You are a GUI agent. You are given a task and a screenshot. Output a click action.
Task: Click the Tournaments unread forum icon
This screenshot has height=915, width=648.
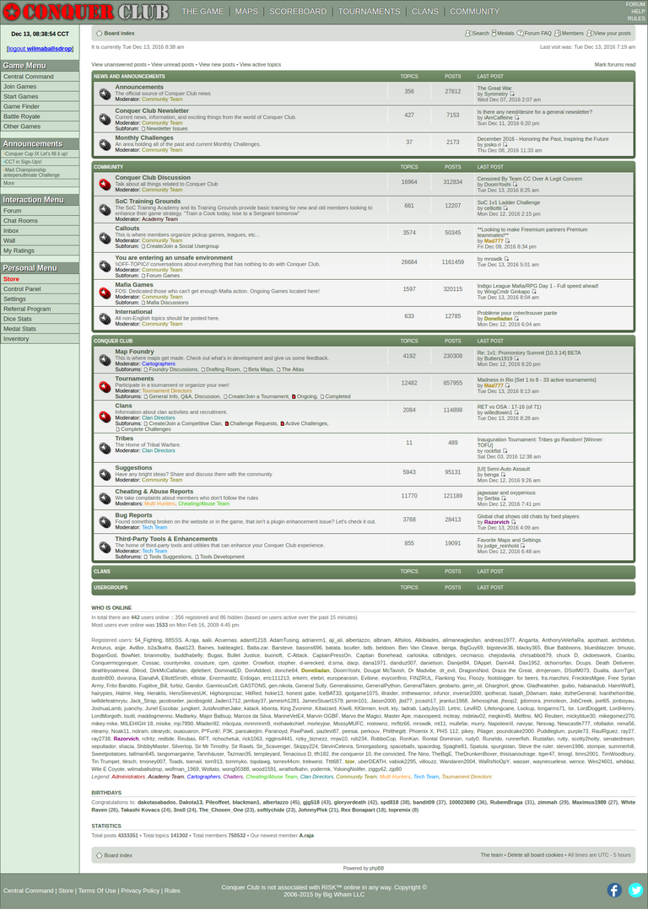tap(105, 387)
